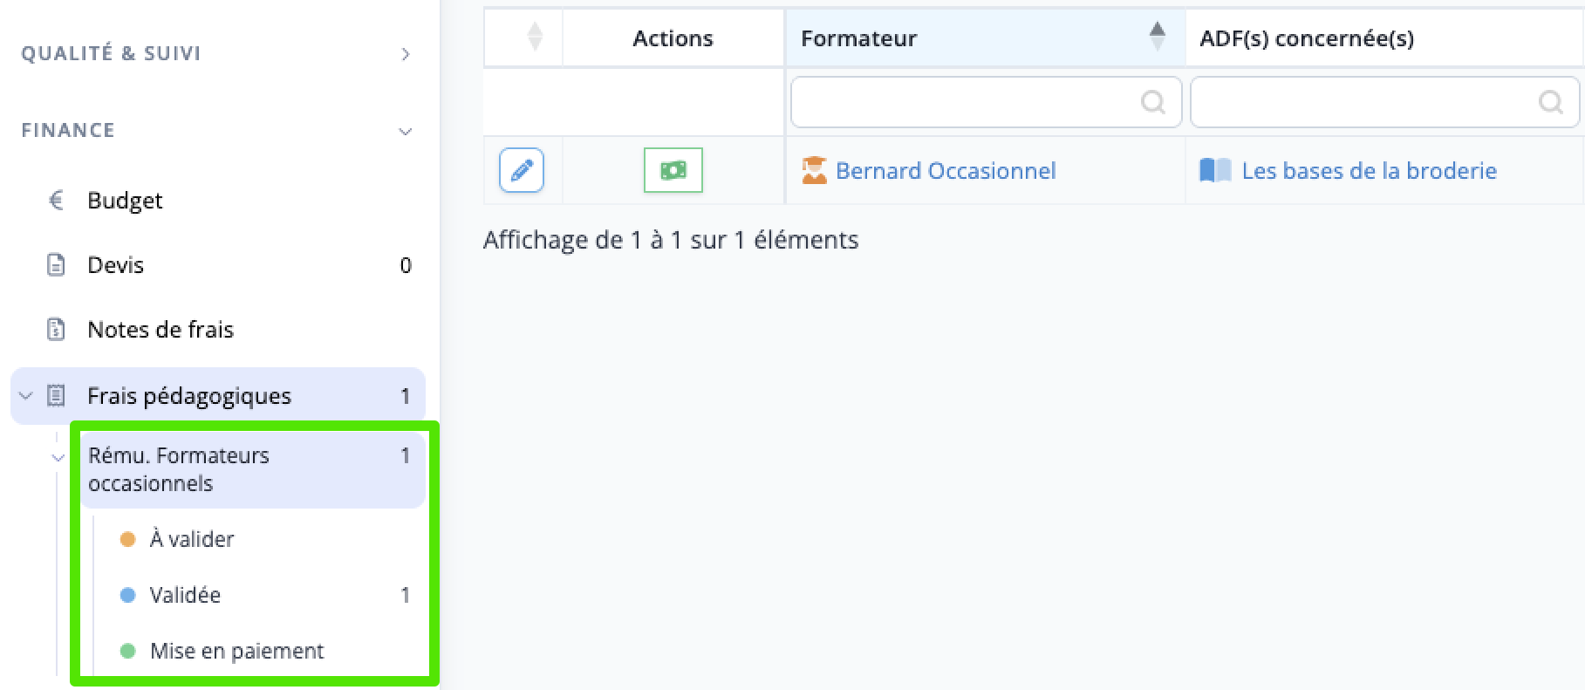Click the trainer icon beside Bernard Occasionnel
Image resolution: width=1585 pixels, height=690 pixels.
pos(814,170)
